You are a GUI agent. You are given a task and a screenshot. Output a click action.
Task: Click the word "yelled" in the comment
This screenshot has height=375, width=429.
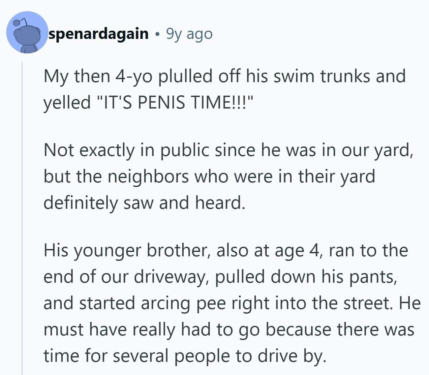[x=67, y=102]
